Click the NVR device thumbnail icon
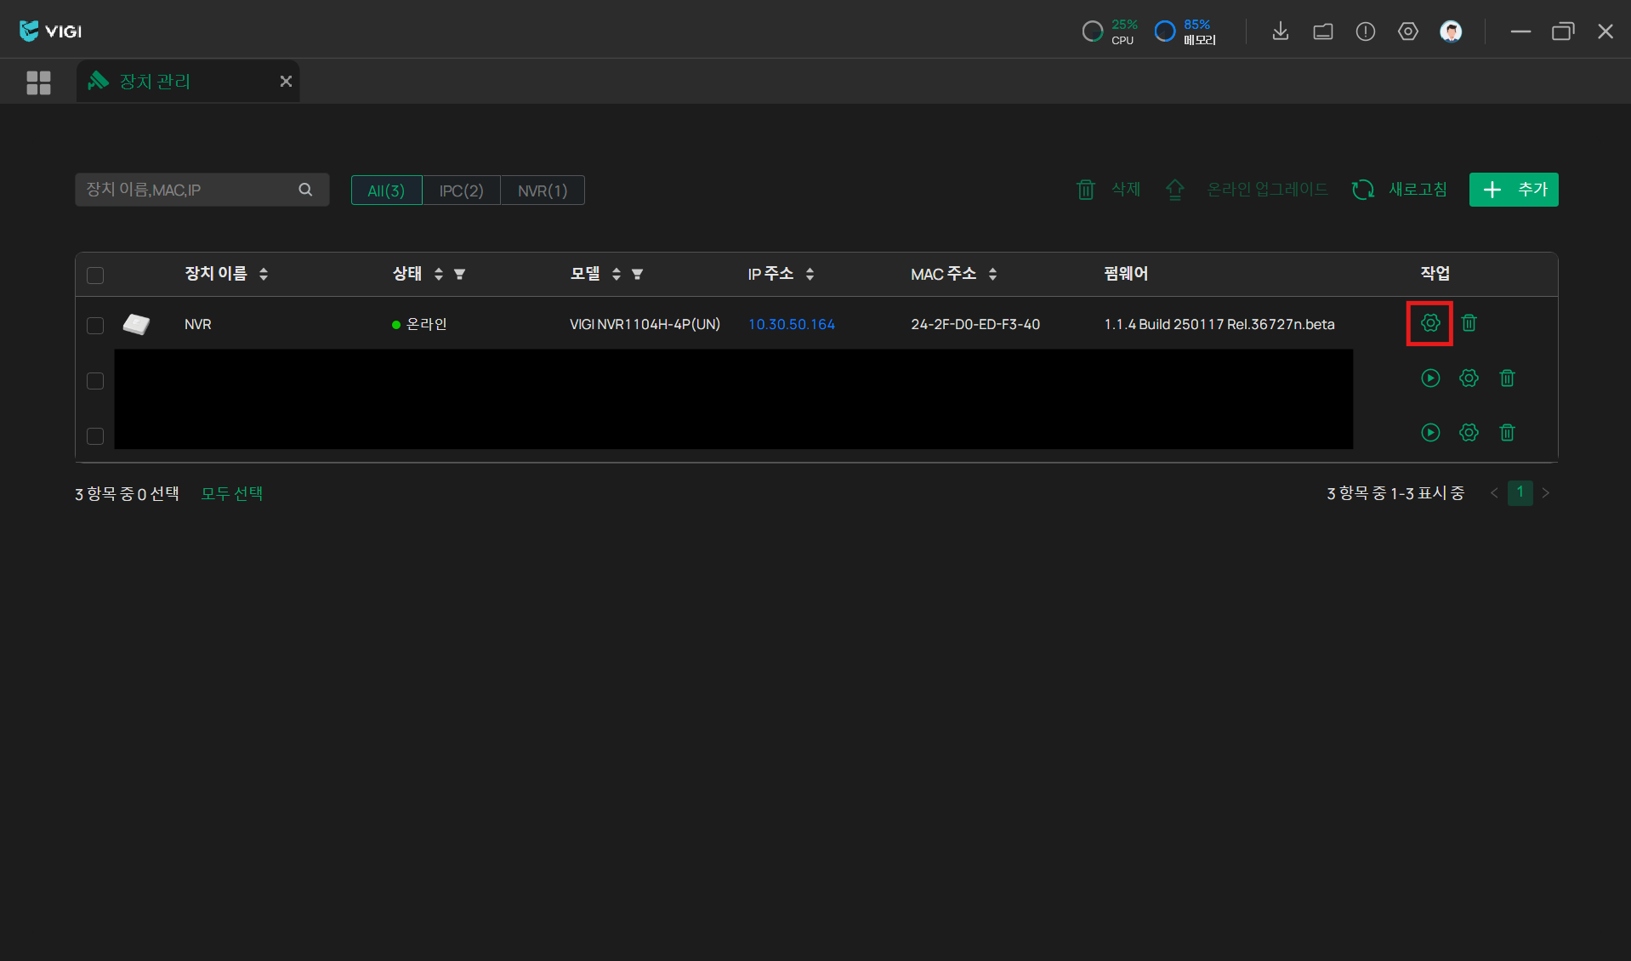This screenshot has width=1631, height=961. pos(136,324)
